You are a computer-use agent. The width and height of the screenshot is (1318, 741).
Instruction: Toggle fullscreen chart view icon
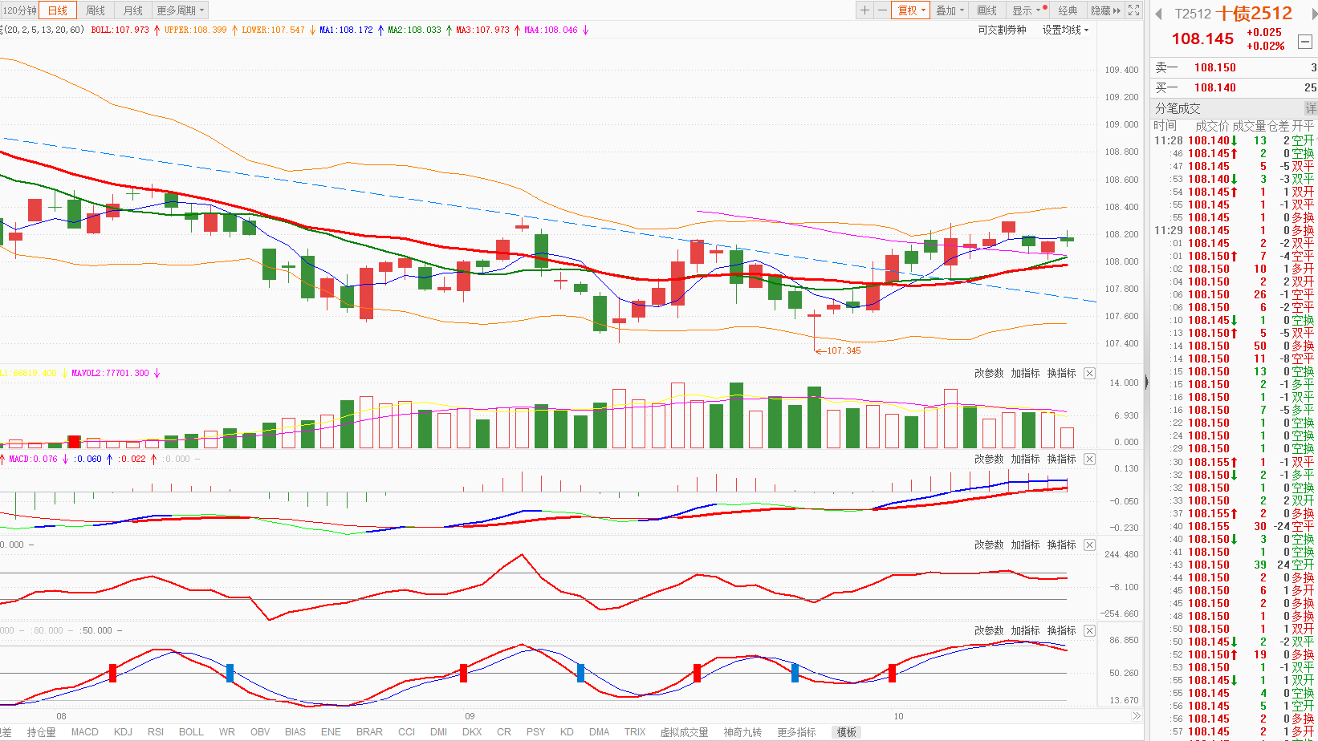coord(1133,10)
